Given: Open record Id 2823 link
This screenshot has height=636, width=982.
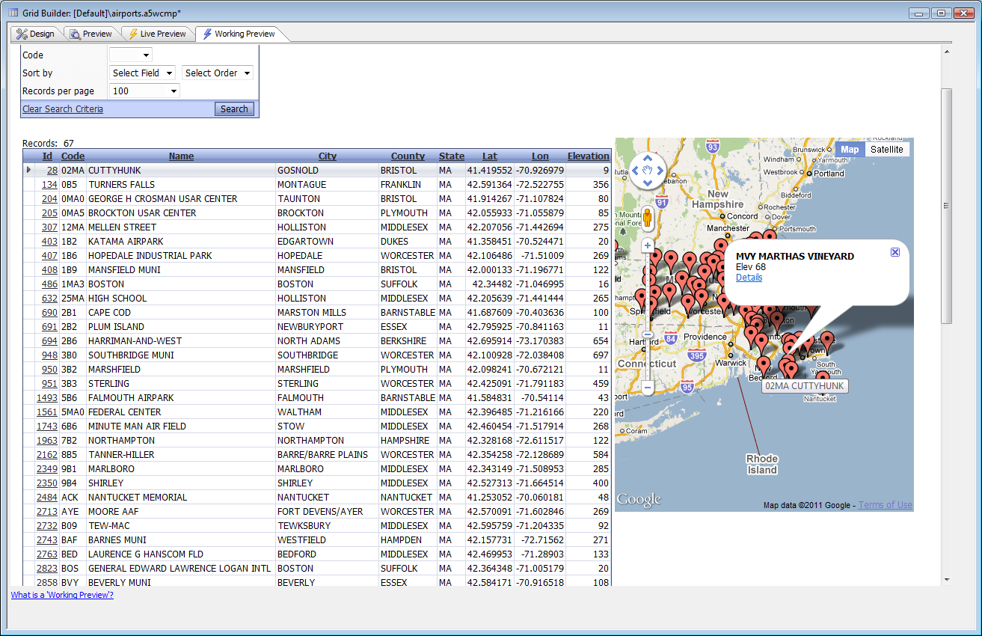Looking at the screenshot, I should [x=47, y=569].
